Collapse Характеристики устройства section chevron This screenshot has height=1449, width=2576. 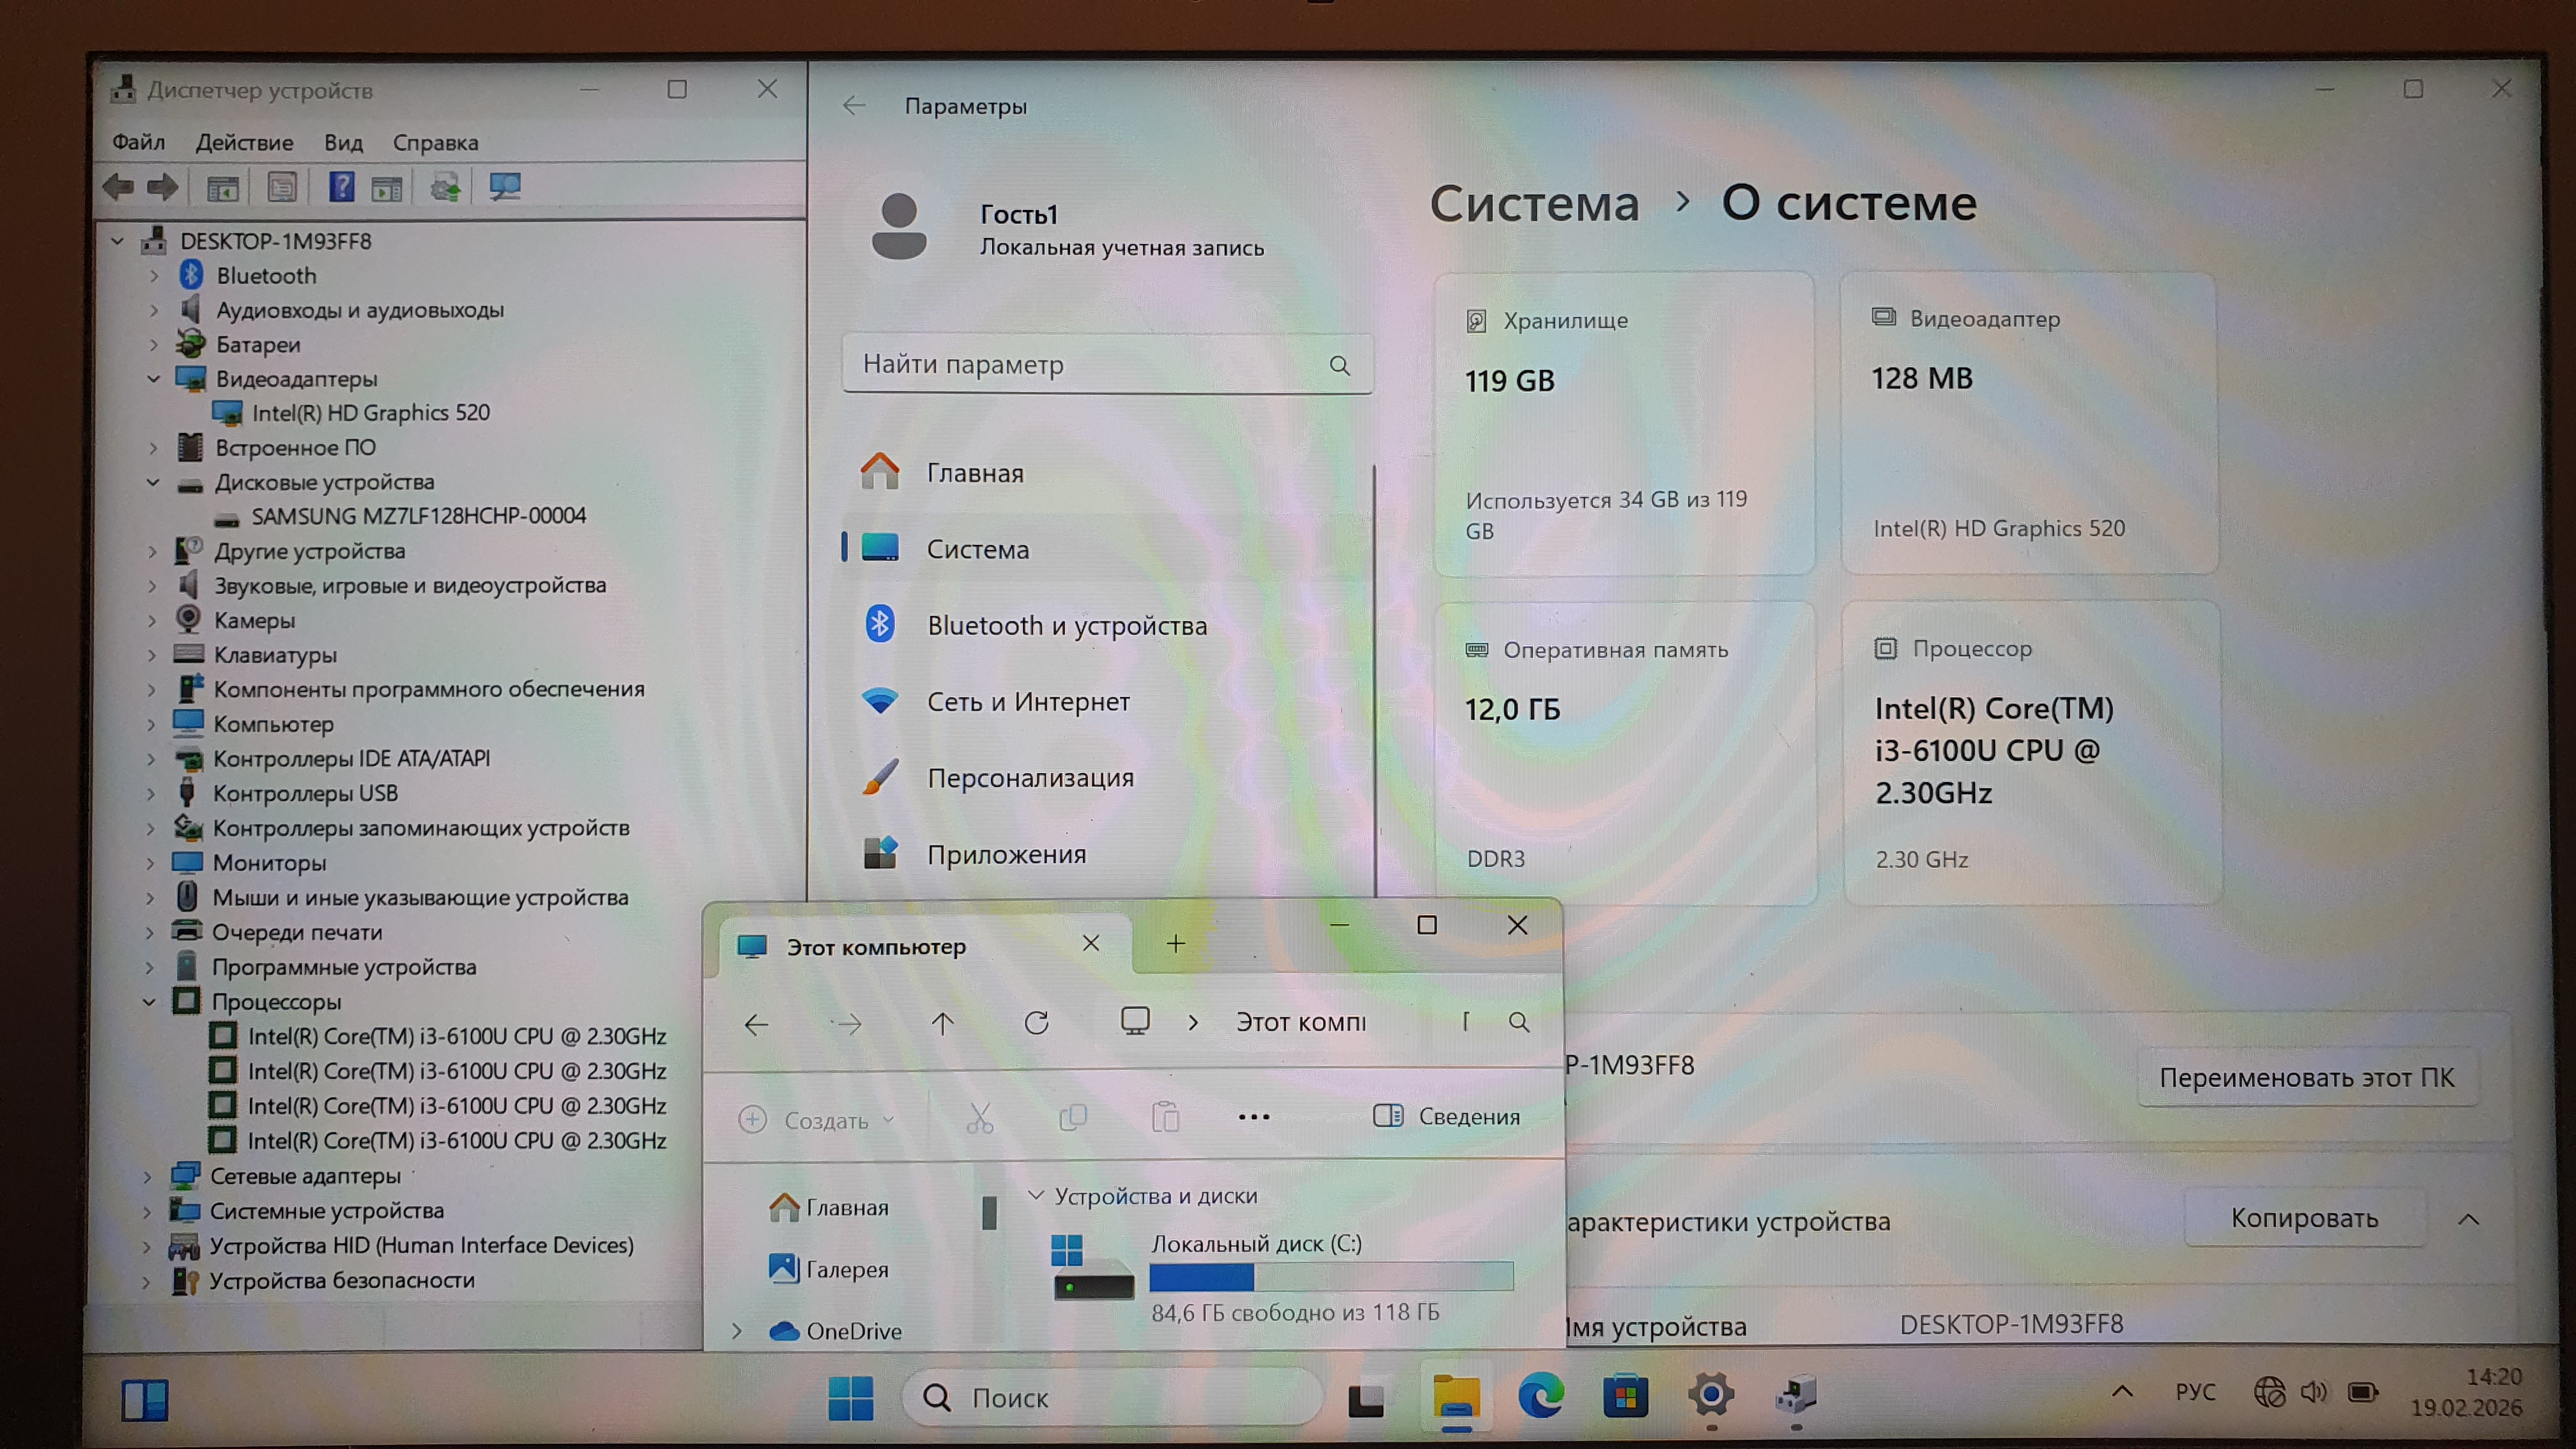[2468, 1219]
